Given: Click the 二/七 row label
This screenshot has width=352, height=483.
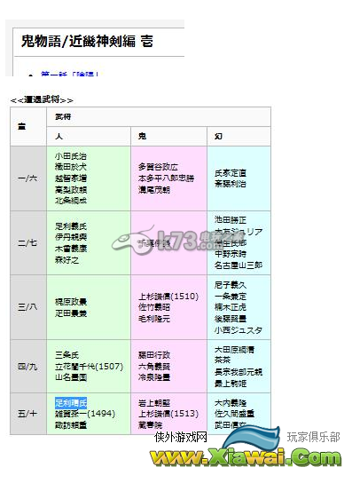Looking at the screenshot, I should [27, 242].
